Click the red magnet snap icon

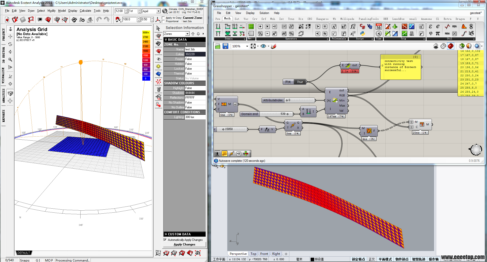(x=118, y=19)
